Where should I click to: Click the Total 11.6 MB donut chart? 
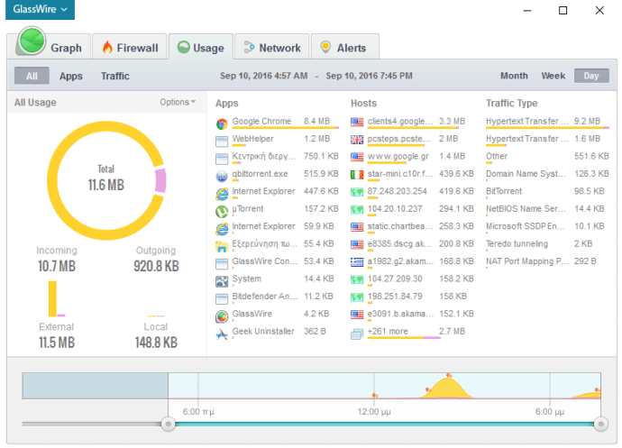tap(106, 180)
